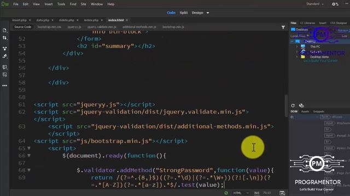
Task: Open related file bootstrap.min.js
Action: pos(173,27)
